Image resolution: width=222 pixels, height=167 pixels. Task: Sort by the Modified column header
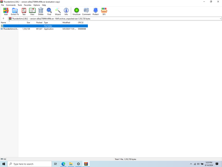coord(69,23)
